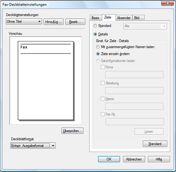Click the Standard reset button below the Details group
The image size is (176, 172).
(x=155, y=144)
